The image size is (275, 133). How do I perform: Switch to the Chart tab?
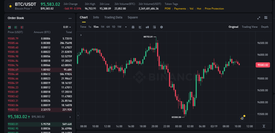(x=84, y=17)
